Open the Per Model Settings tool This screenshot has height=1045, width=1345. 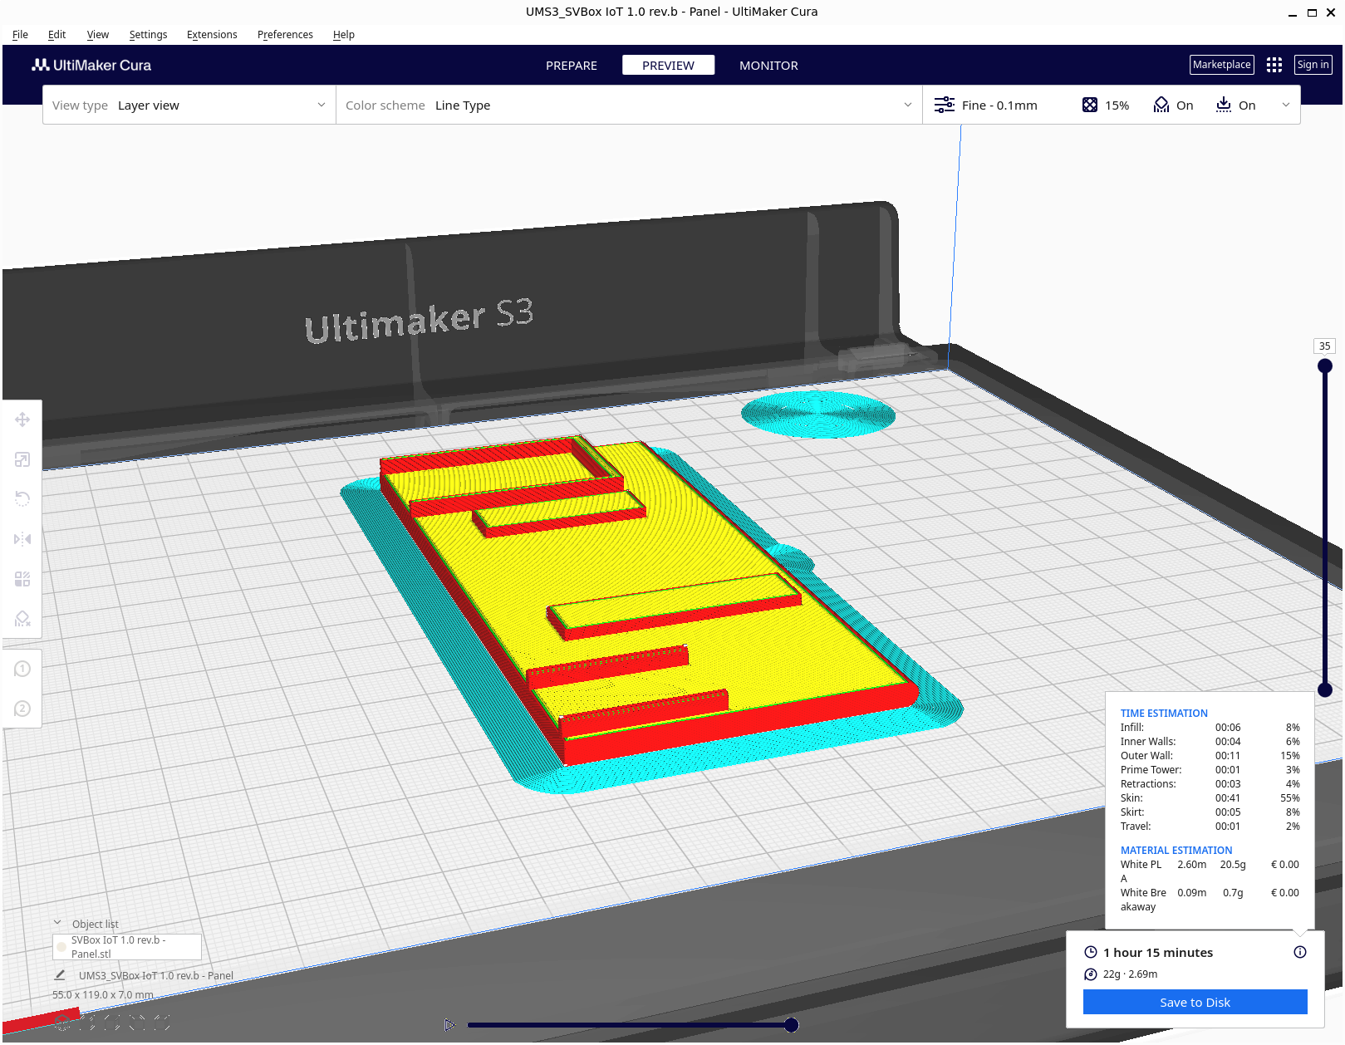point(22,580)
